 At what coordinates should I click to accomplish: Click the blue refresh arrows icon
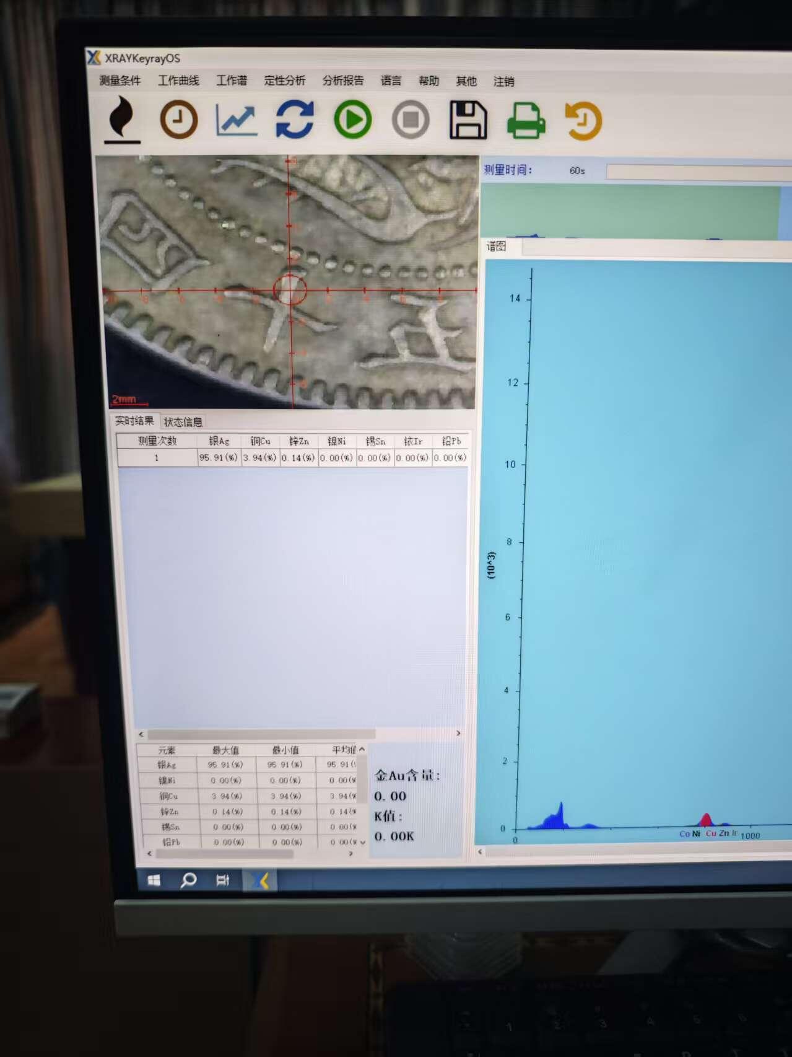coord(294,120)
